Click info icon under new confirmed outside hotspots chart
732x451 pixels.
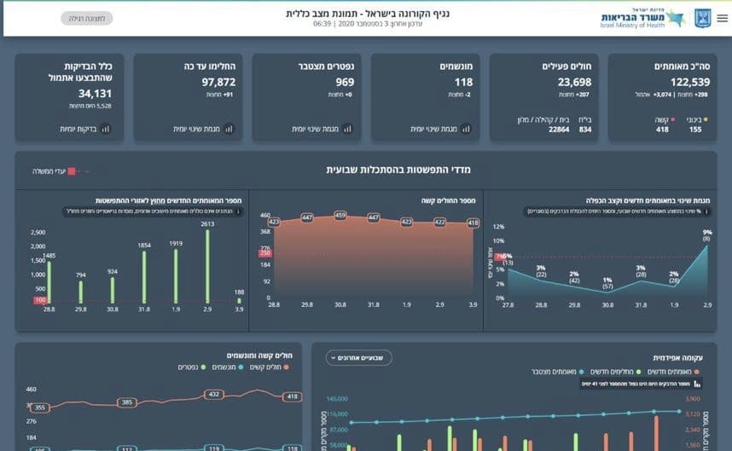click(x=238, y=211)
